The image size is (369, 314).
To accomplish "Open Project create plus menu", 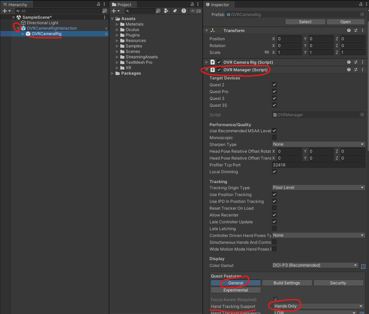I will (115, 11).
